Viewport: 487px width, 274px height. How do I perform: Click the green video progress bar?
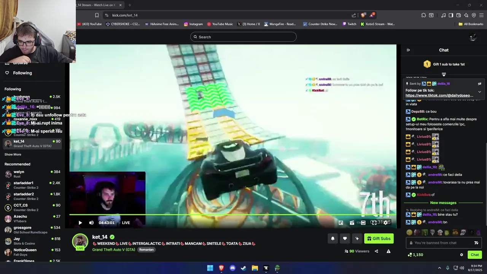point(232,215)
